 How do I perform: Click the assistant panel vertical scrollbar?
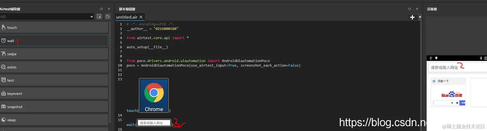coord(110,73)
